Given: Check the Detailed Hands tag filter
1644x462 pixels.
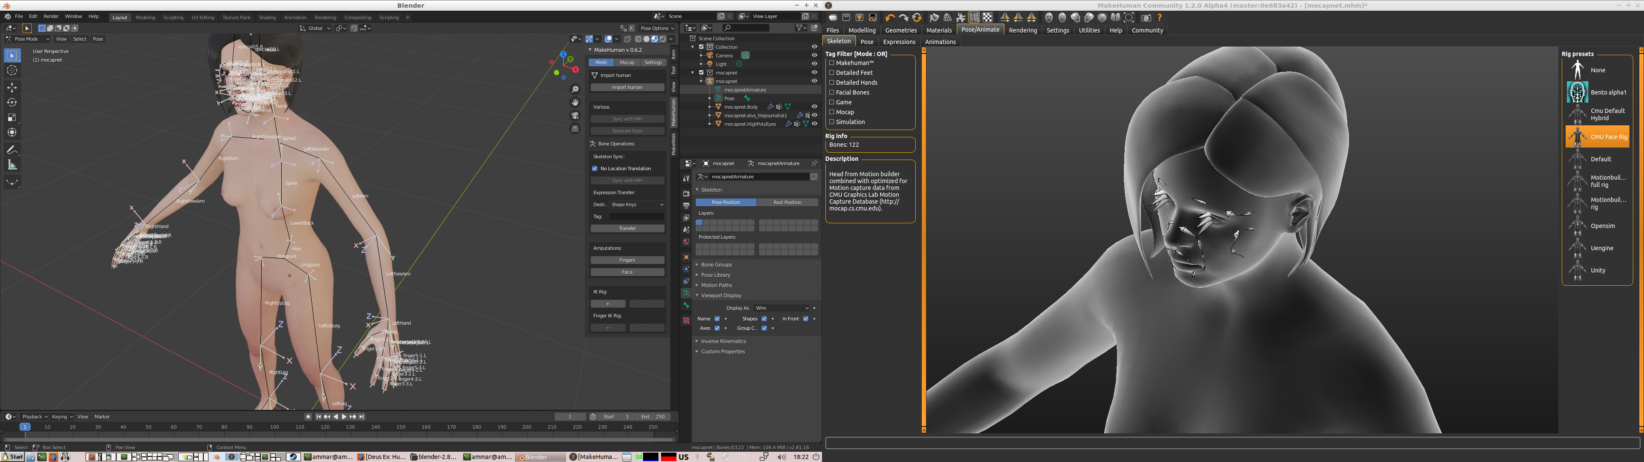Looking at the screenshot, I should [831, 82].
